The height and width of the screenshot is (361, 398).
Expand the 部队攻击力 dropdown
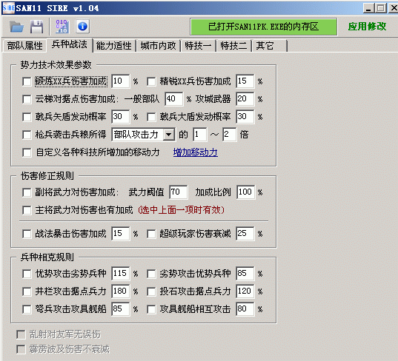click(169, 135)
